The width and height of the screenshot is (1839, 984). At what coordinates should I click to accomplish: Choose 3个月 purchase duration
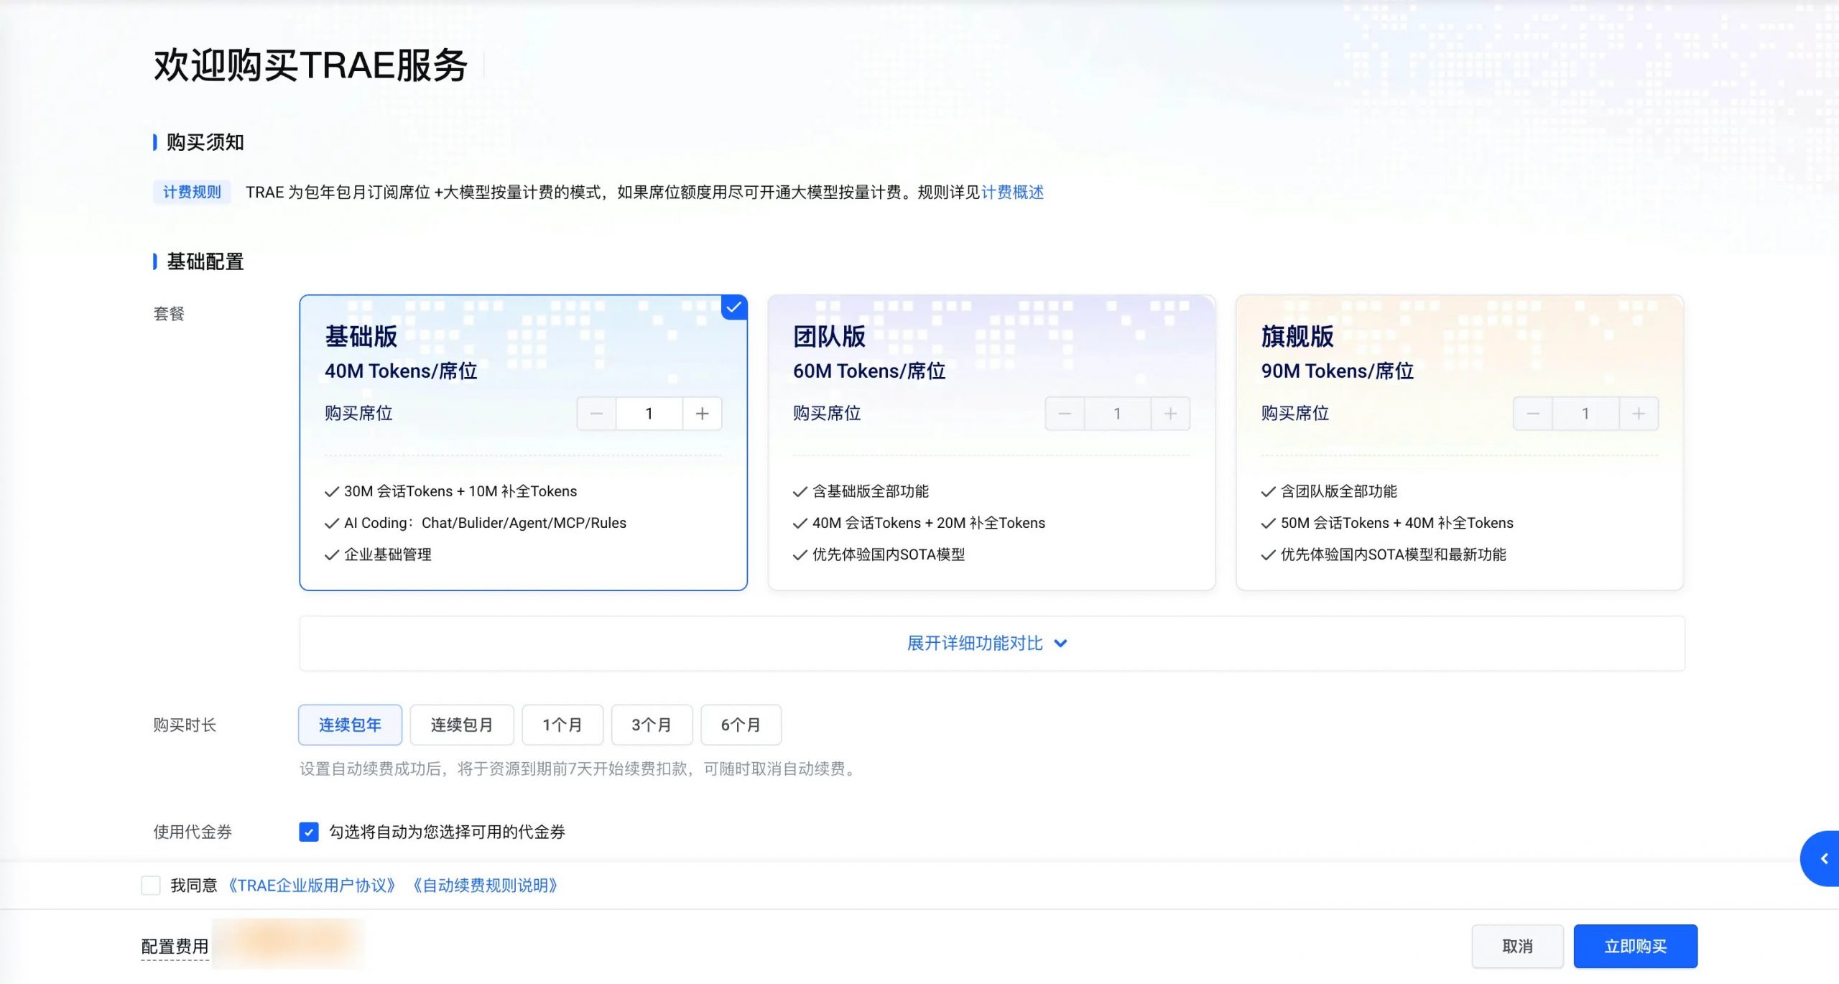(x=652, y=725)
